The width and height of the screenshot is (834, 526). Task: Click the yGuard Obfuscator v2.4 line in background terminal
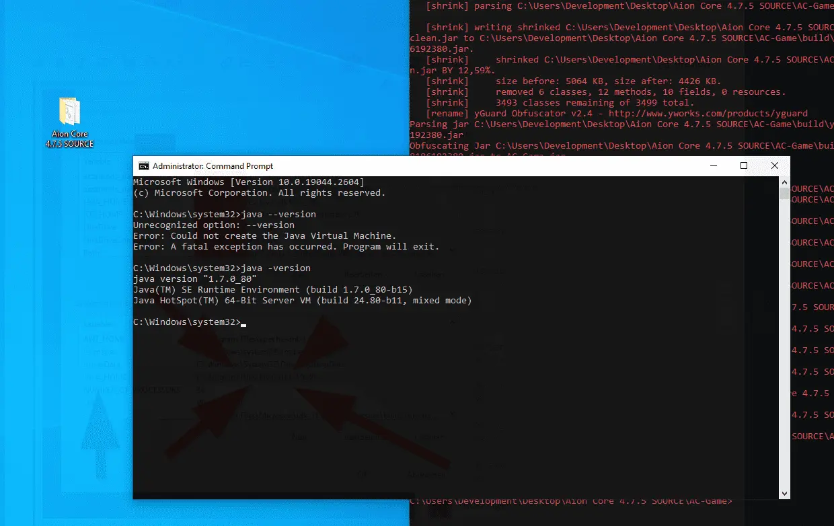[x=617, y=114]
